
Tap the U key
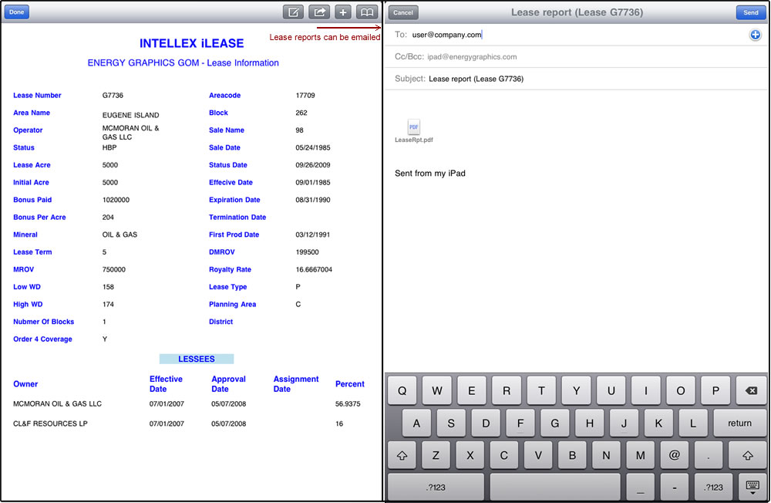(x=611, y=391)
